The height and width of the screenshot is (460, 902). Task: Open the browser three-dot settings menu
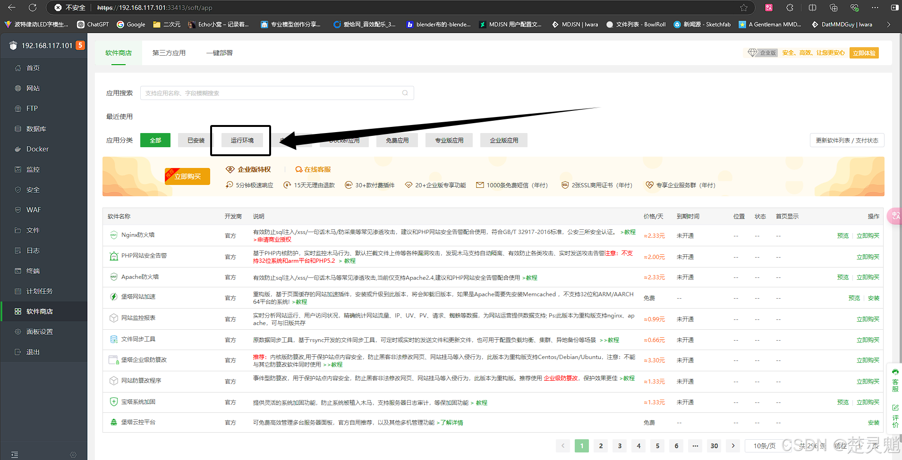coord(875,8)
